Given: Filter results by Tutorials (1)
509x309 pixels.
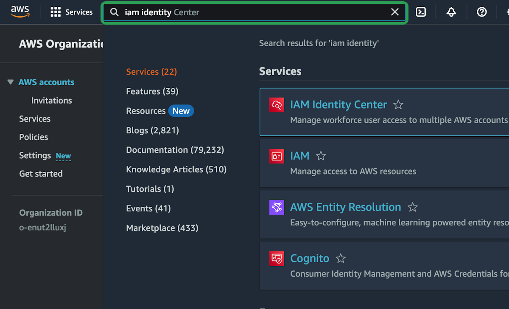Looking at the screenshot, I should coord(150,189).
